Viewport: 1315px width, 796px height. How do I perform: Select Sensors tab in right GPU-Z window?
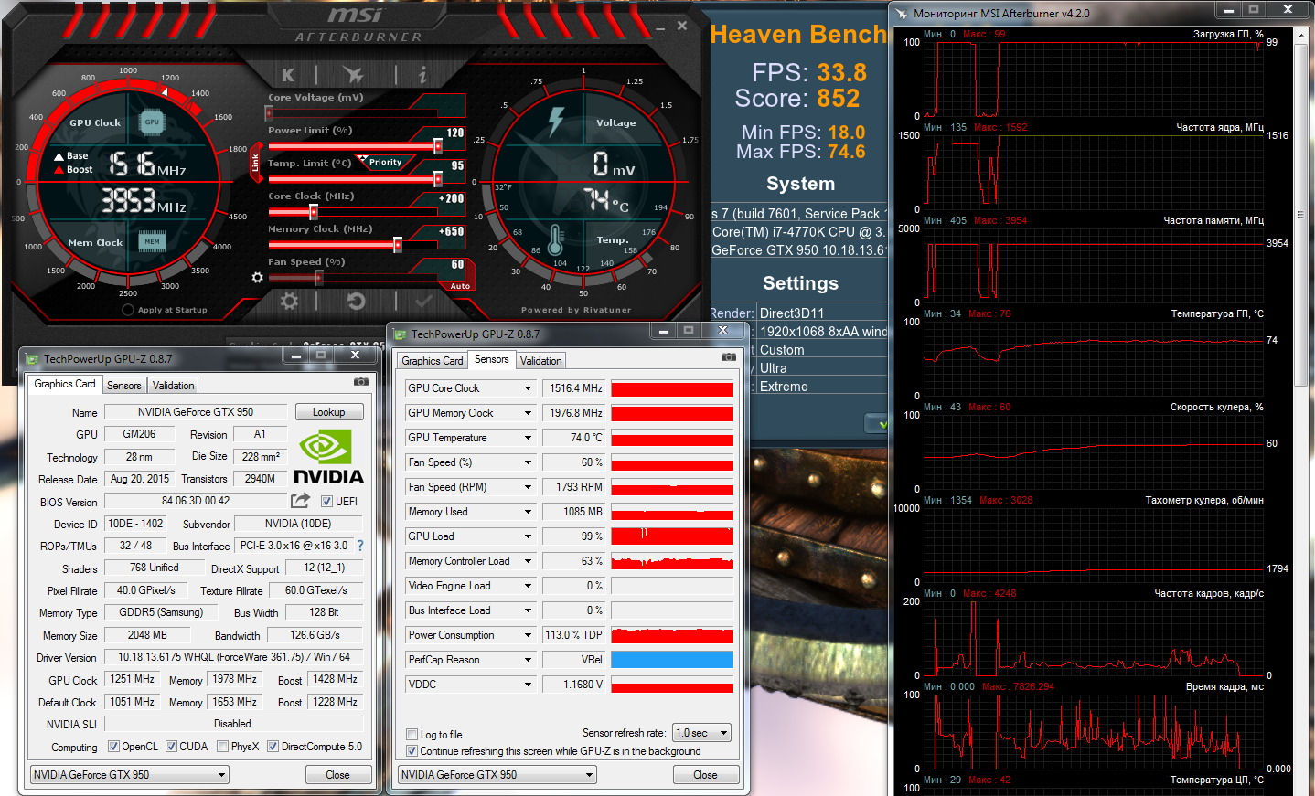pos(491,359)
